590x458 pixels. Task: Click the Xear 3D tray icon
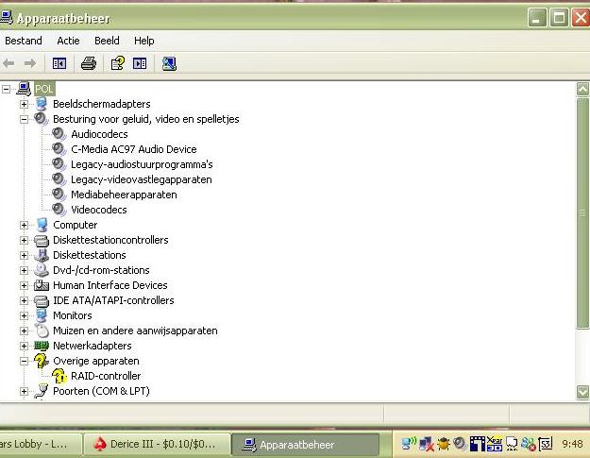point(495,444)
